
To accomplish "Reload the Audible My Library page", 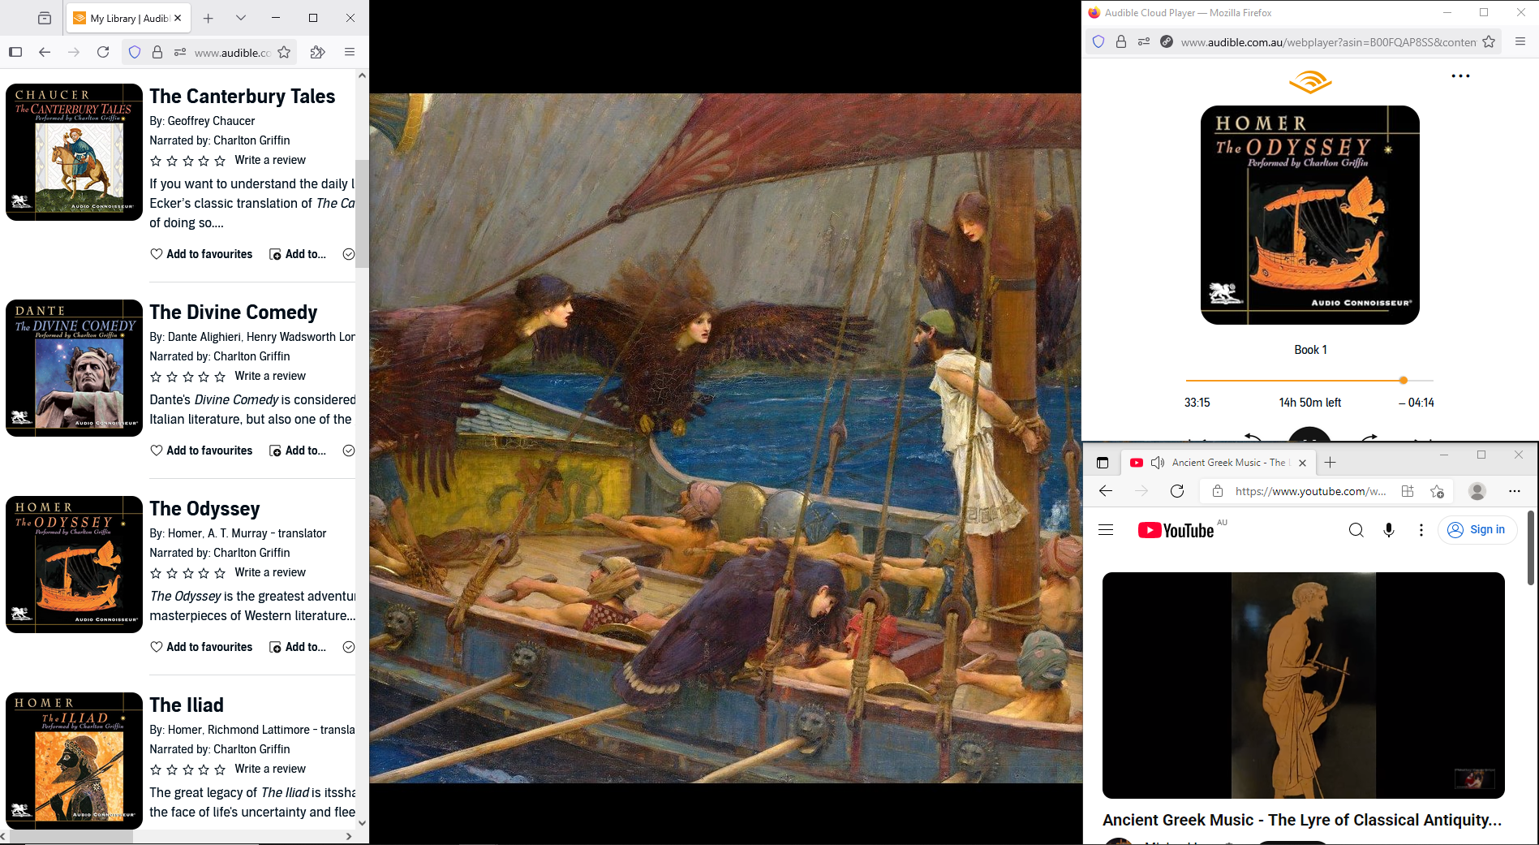I will [x=103, y=52].
